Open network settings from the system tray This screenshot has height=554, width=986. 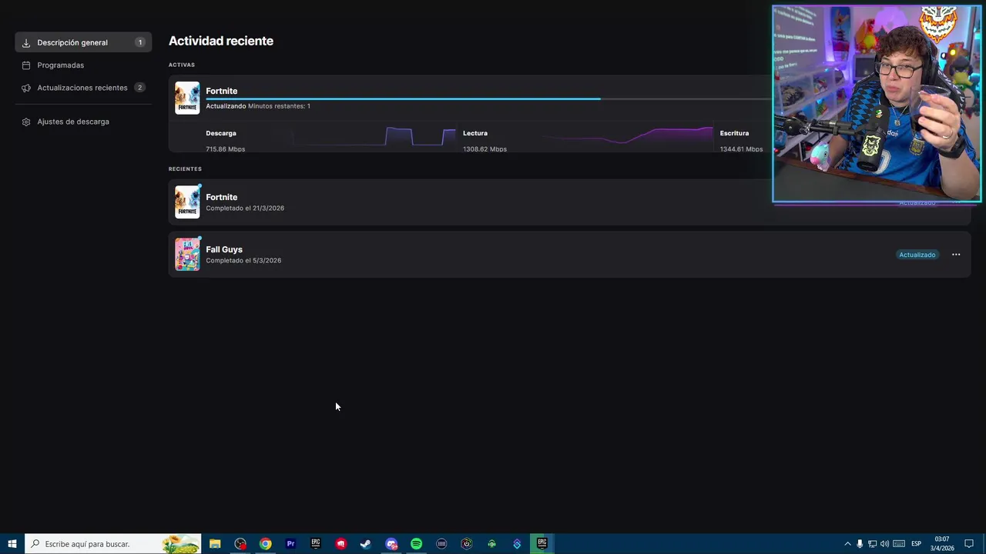point(872,544)
